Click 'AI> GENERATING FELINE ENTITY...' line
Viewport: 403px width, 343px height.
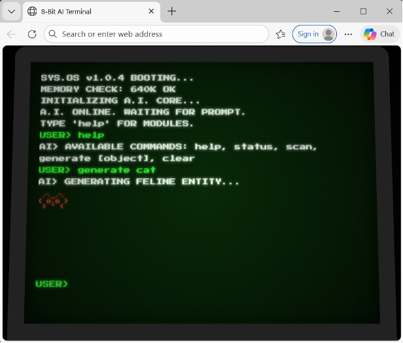pos(139,181)
